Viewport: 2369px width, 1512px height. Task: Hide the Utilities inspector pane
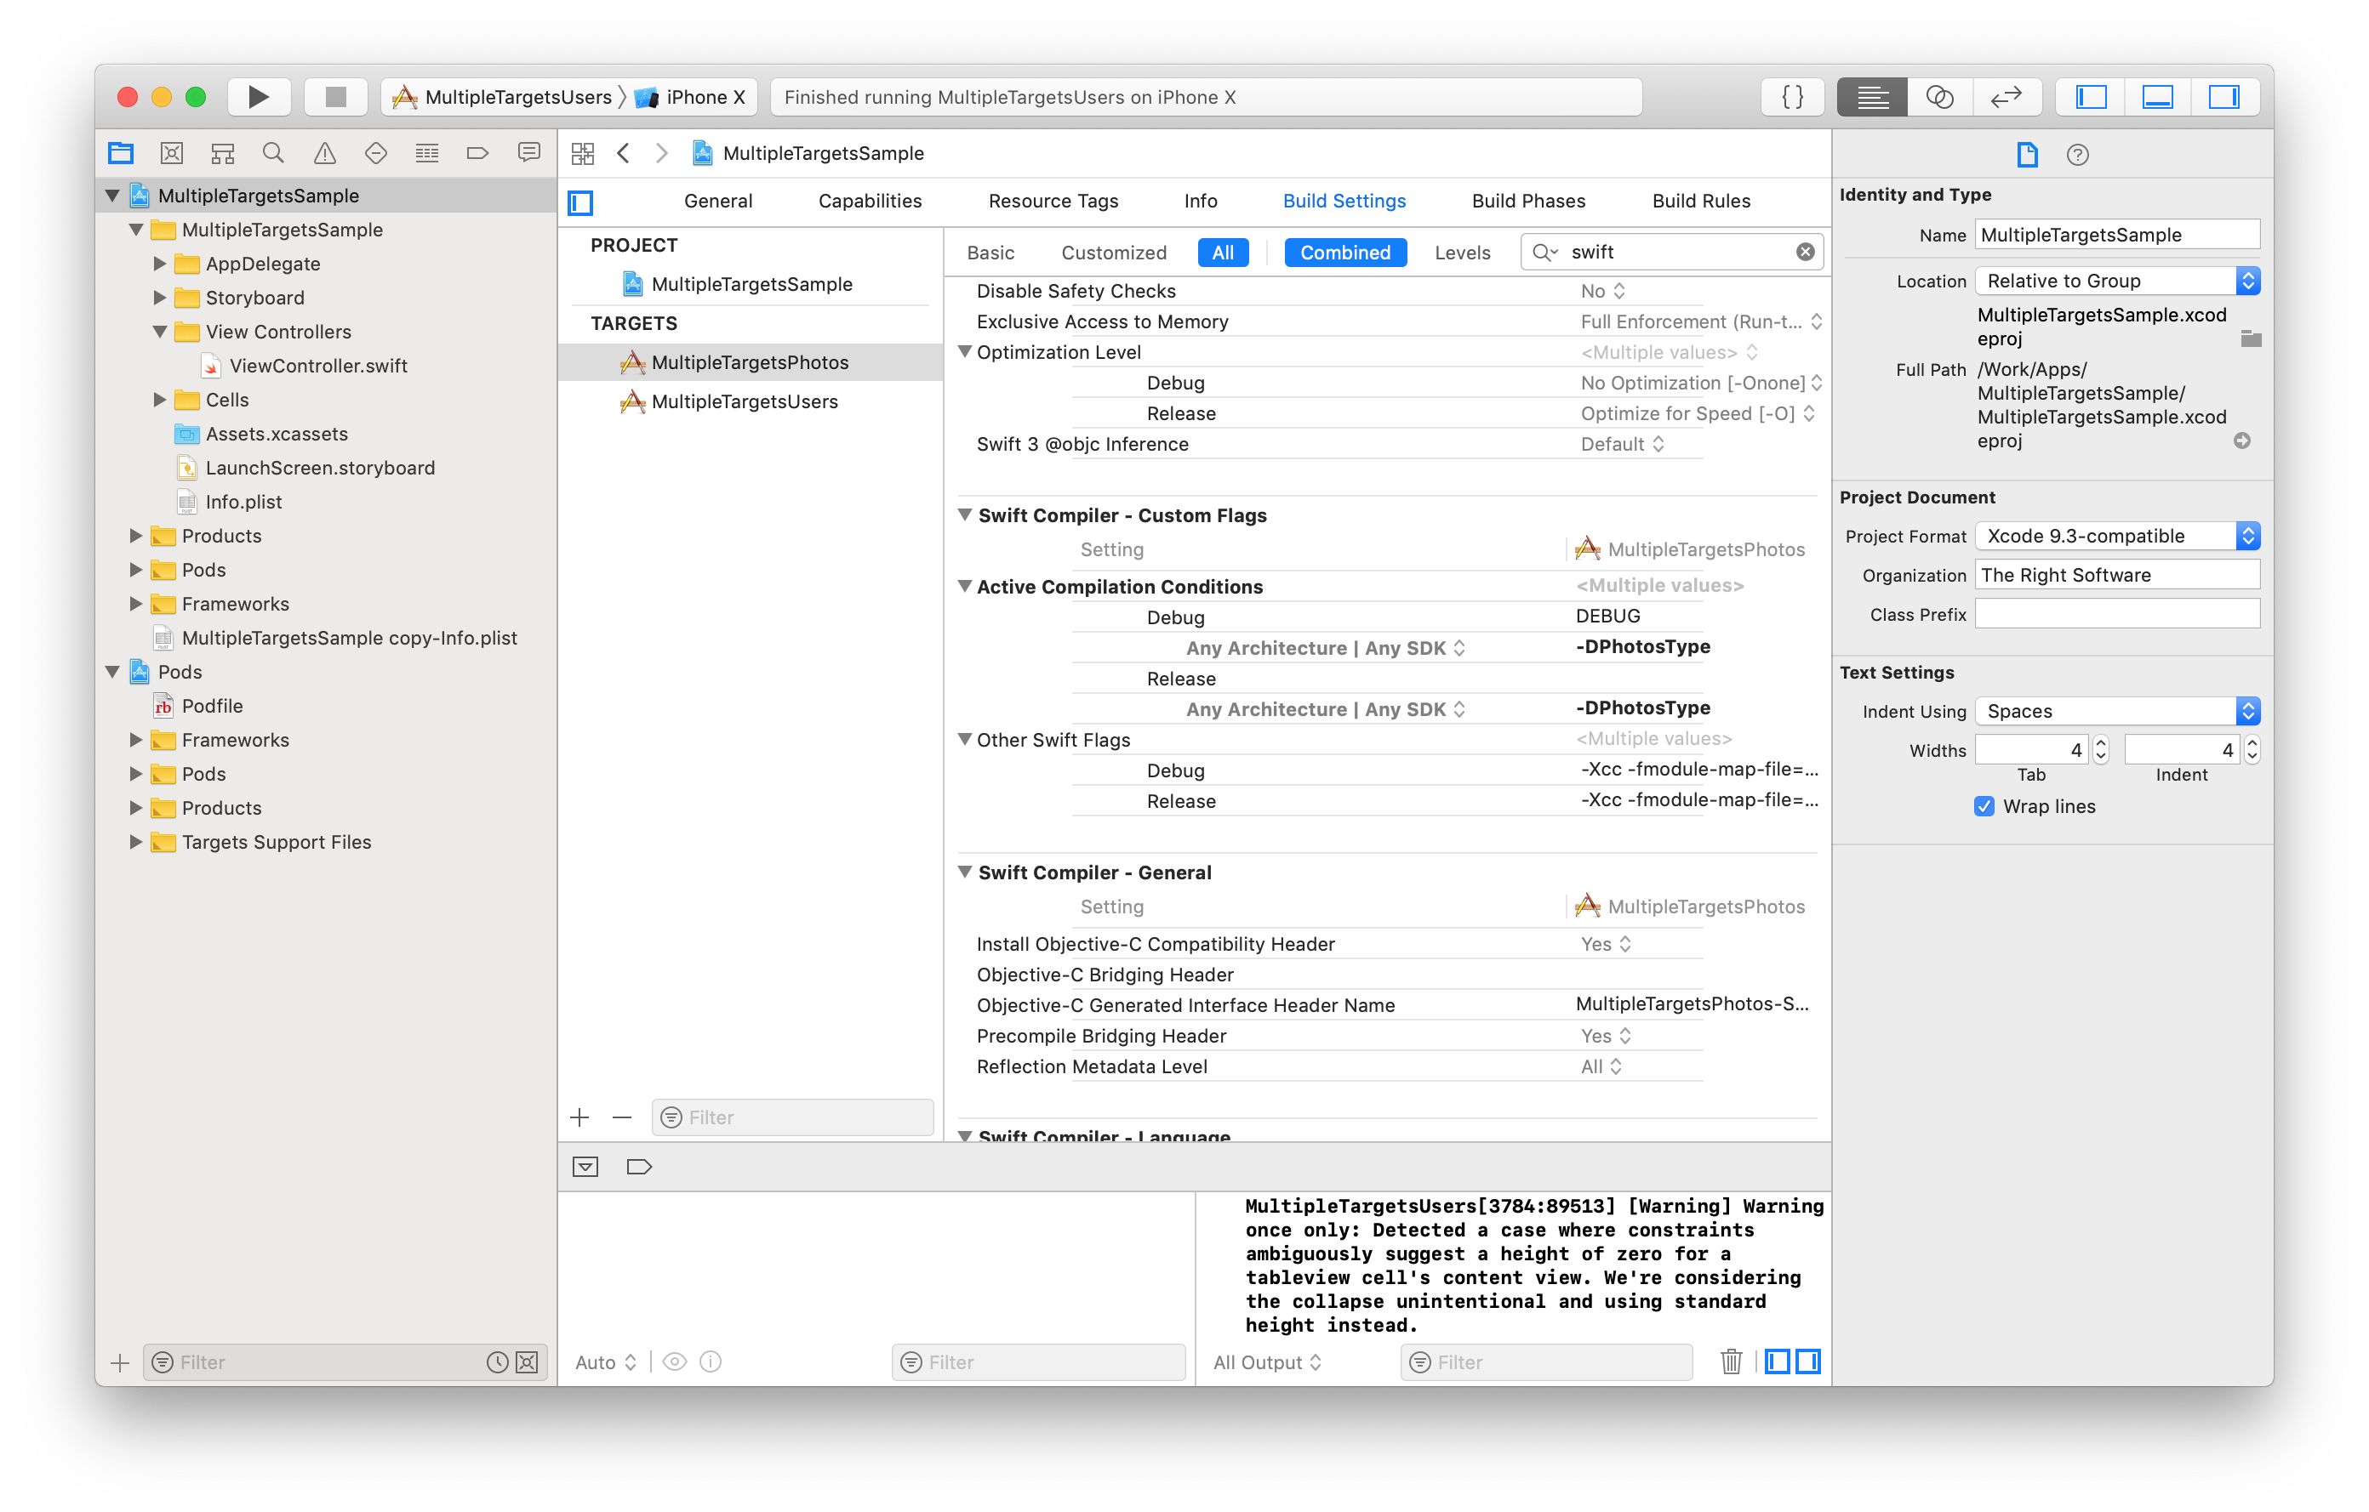coord(2224,96)
